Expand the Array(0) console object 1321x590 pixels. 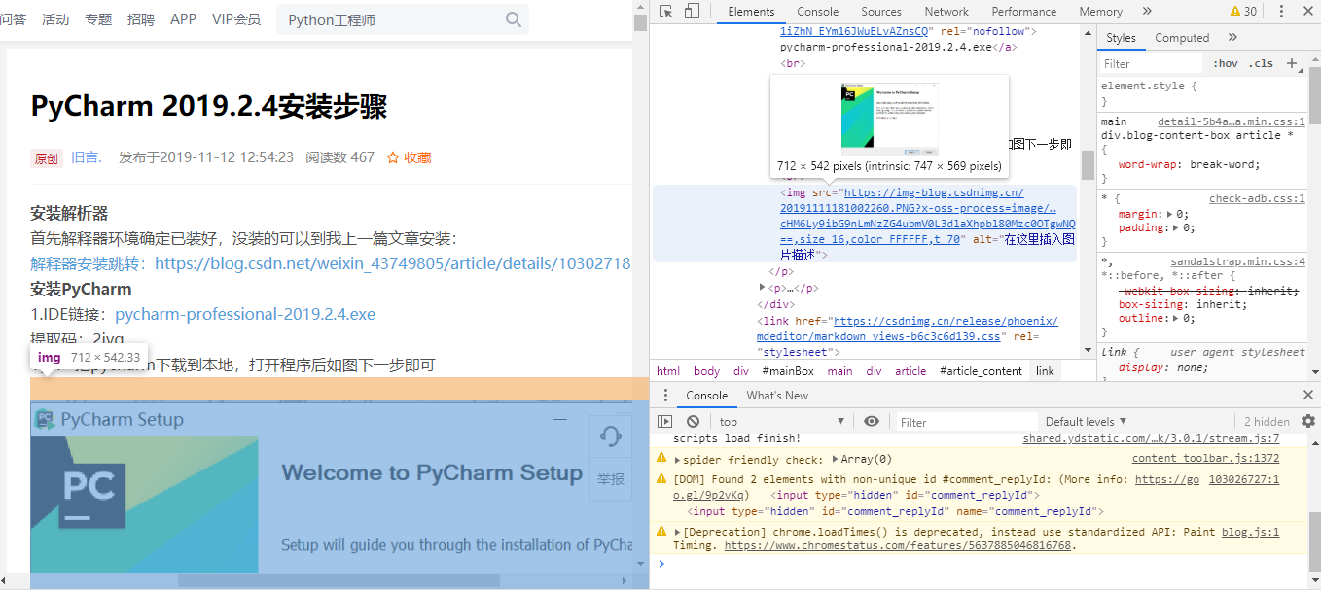(837, 459)
